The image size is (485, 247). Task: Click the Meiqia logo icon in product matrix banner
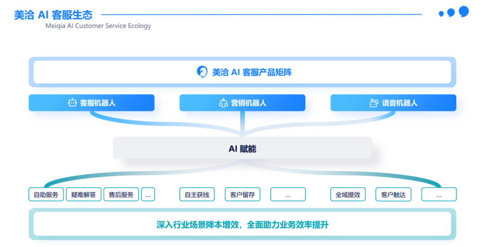202,72
